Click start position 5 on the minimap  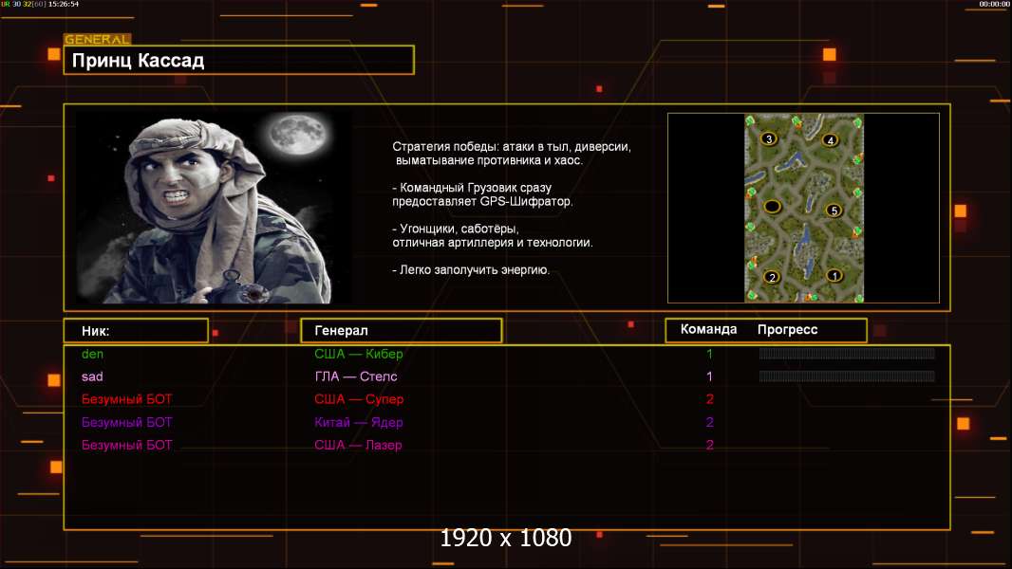click(834, 210)
